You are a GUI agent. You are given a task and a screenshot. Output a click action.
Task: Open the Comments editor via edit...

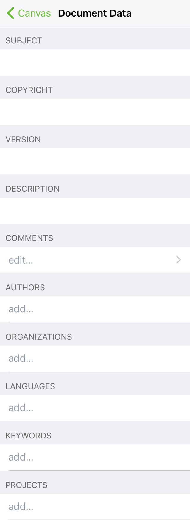pyautogui.click(x=21, y=260)
